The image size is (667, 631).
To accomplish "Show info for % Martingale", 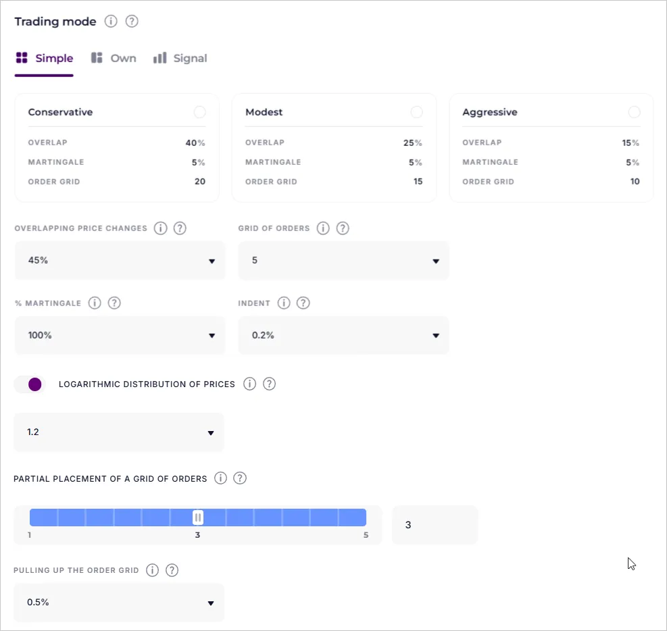I will [95, 303].
